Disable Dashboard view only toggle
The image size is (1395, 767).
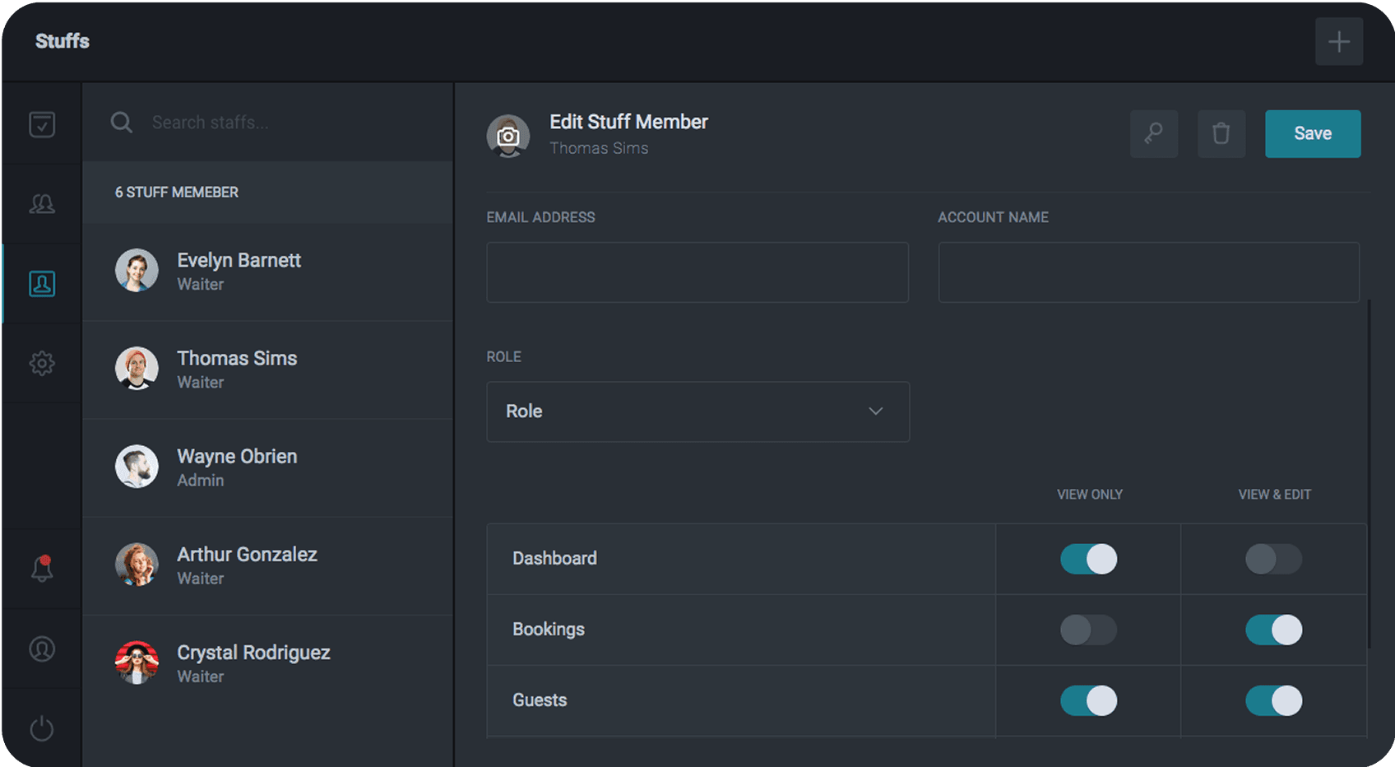[1088, 559]
